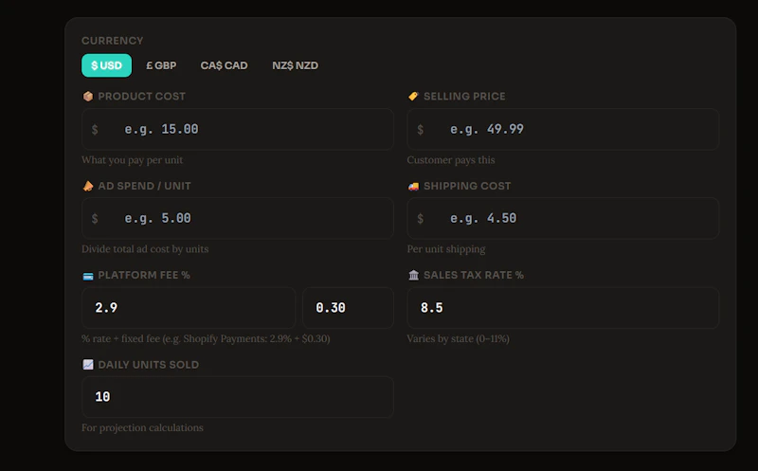Screen dimensions: 758x471
Task: Click 'Per unit shipping' hint text
Action: [x=446, y=249]
